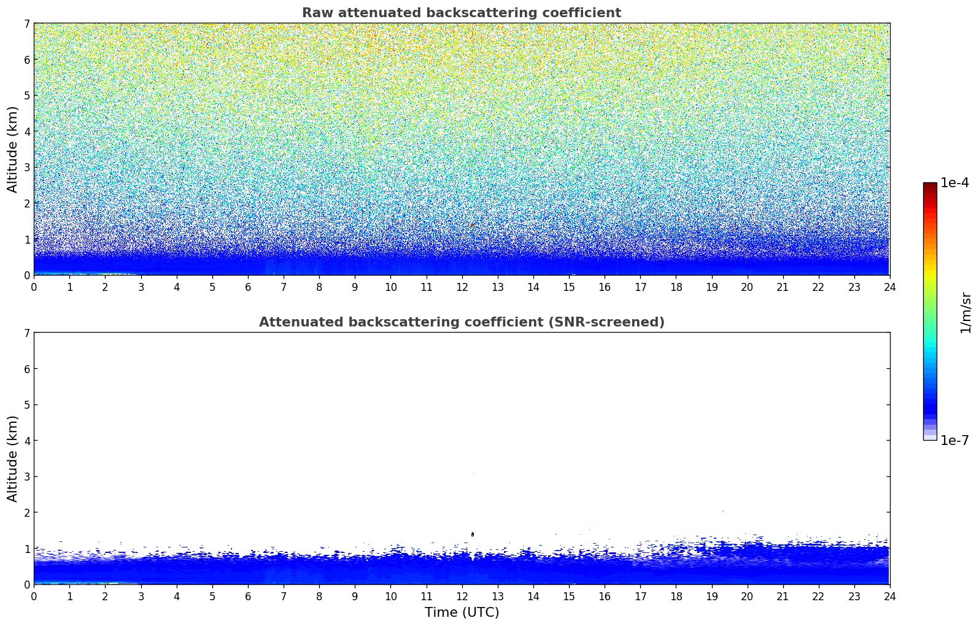This screenshot has width=979, height=626.
Task: Click the altitude 3 tick label on the bottom plot
Action: pos(27,477)
